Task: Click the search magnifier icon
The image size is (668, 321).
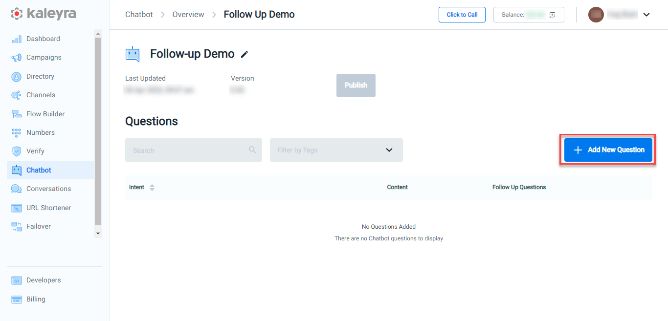Action: point(252,150)
